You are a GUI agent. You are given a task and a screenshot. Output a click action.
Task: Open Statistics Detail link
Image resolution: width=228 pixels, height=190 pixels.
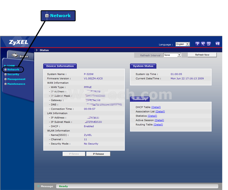(x=152, y=116)
